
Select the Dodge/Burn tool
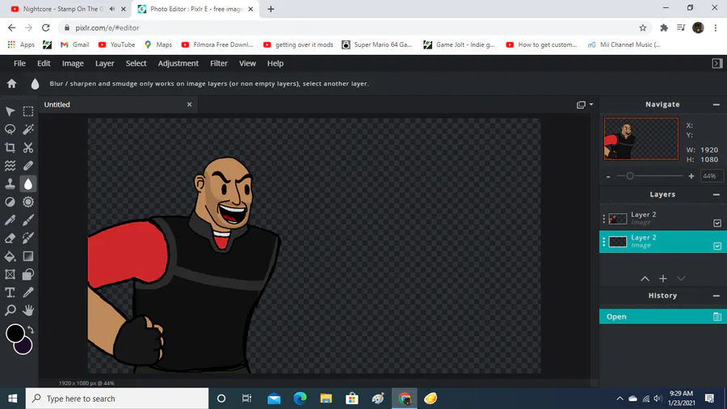point(10,202)
